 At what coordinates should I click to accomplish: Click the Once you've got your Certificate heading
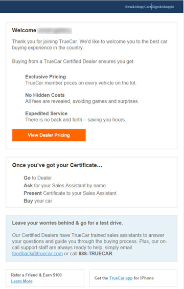57,165
